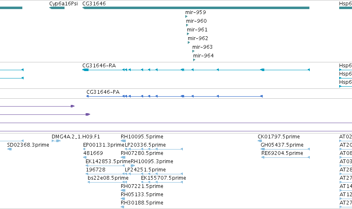
Task: Select the RH10095.3prime arrow feature
Action: pyautogui.click(x=133, y=166)
